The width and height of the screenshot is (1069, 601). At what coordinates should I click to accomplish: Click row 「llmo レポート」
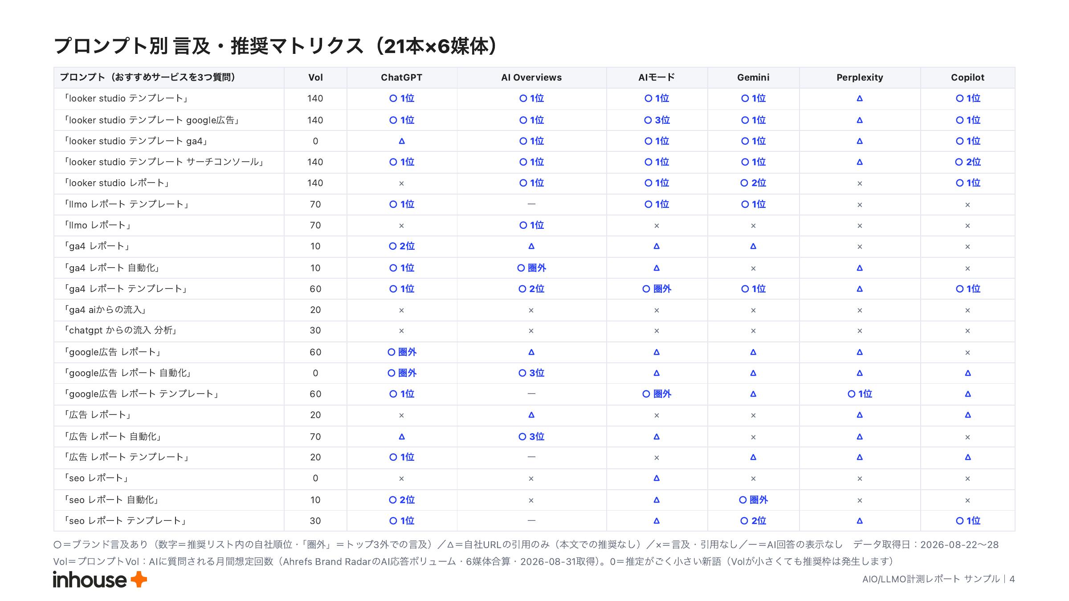pos(534,225)
